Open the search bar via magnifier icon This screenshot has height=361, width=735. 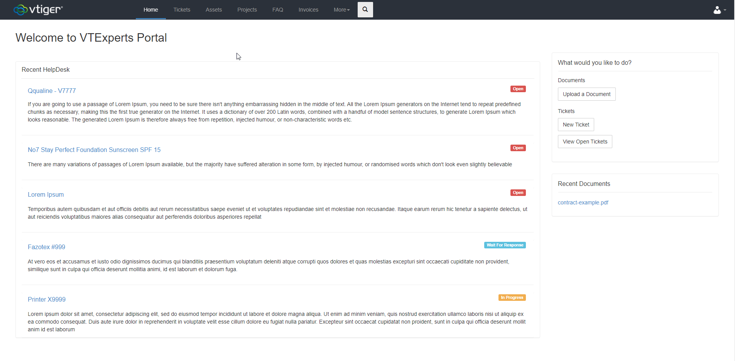[x=365, y=9]
